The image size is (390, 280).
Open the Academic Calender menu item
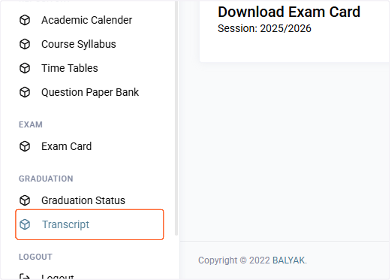click(87, 20)
